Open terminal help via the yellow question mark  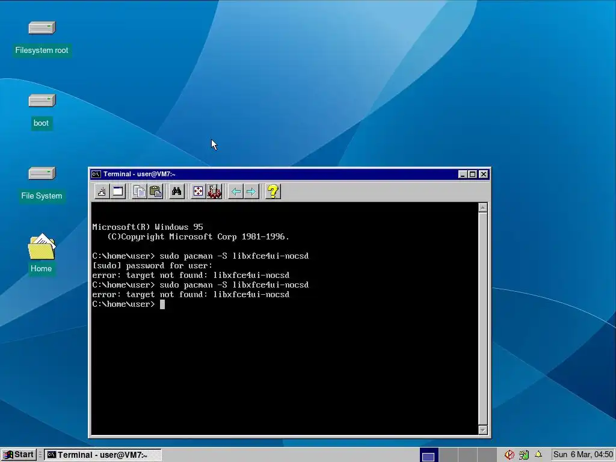point(273,192)
